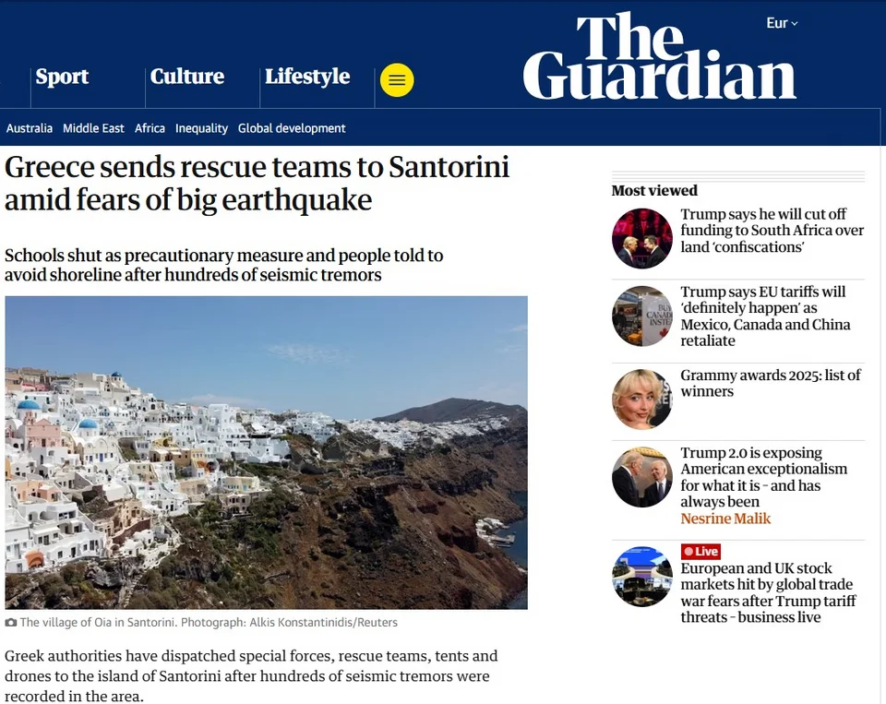The width and height of the screenshot is (886, 704).
Task: Click the camera icon by the photo caption
Action: coord(11,623)
